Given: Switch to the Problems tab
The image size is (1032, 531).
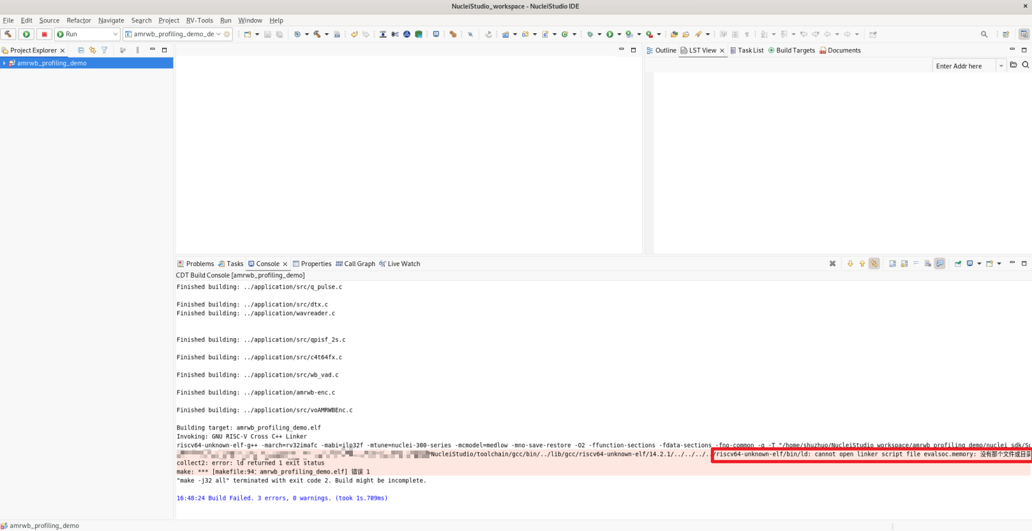Looking at the screenshot, I should [x=195, y=264].
